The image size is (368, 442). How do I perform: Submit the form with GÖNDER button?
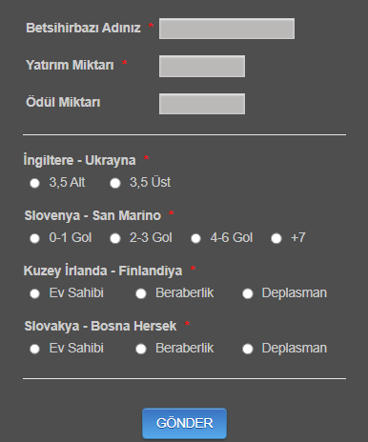coord(184,424)
